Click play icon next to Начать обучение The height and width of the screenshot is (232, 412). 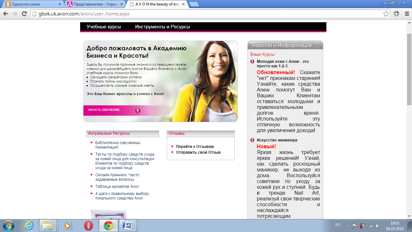tap(138, 111)
